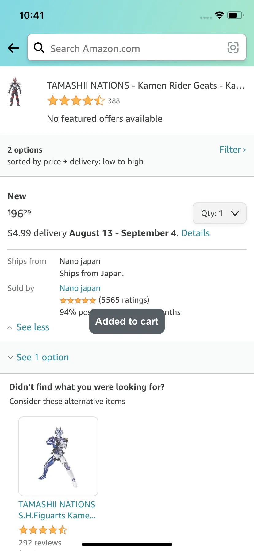Tap the Wi-Fi status icon
The image size is (254, 551).
[219, 15]
